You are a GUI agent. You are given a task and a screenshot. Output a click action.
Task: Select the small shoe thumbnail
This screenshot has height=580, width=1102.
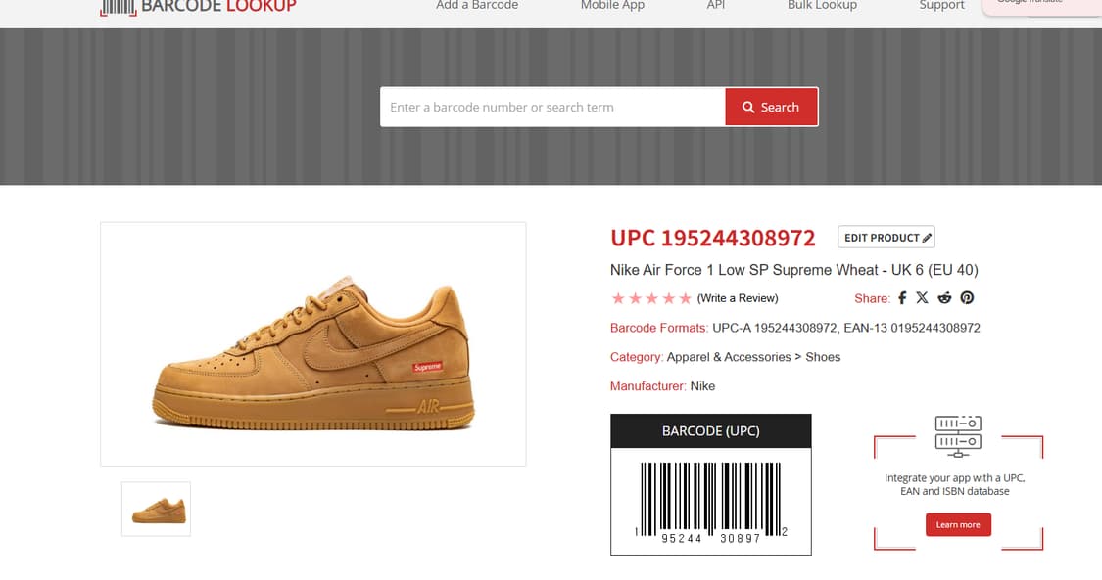156,510
